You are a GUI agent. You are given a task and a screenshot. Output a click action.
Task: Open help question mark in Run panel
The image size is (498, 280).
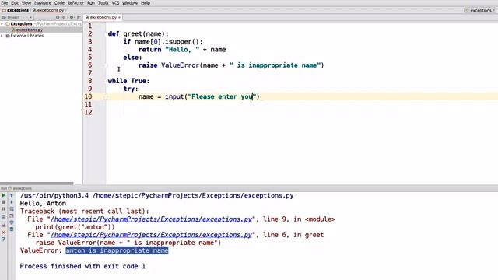click(3, 240)
